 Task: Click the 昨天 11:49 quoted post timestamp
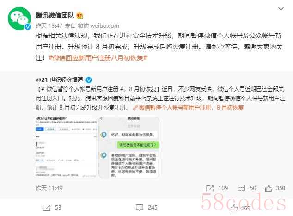(x=49, y=188)
